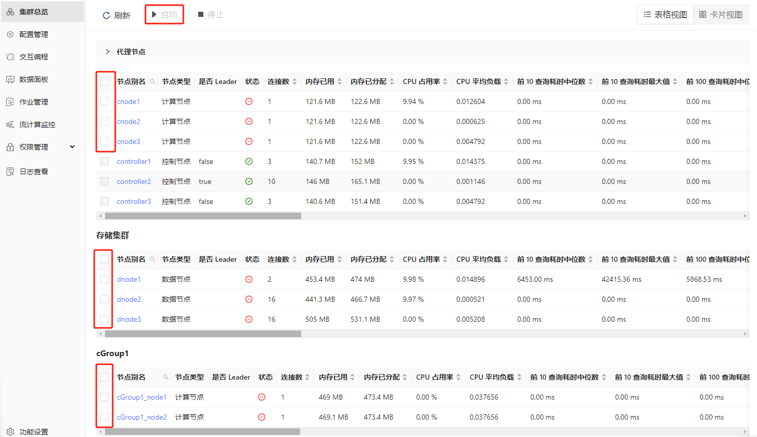Sort 存储集群 table by CPU 占用率
This screenshot has width=757, height=437.
click(x=445, y=259)
